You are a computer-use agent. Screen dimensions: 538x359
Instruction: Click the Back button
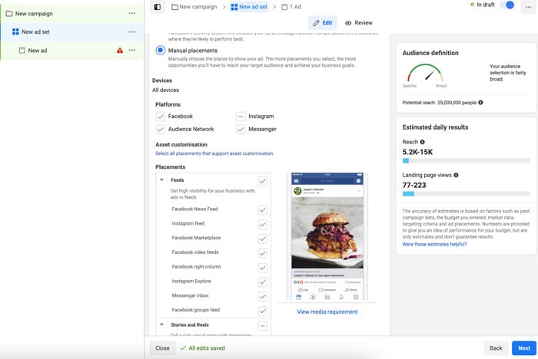click(496, 348)
